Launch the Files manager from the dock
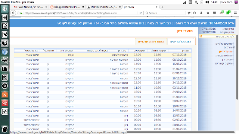Screen dimensions: 239x134 [x=4, y=17]
